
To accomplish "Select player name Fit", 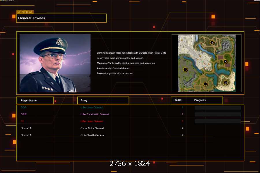I will coord(22,121).
